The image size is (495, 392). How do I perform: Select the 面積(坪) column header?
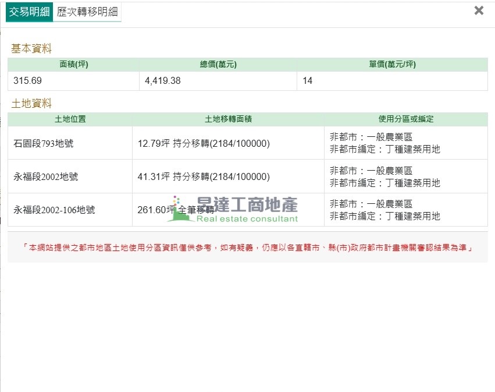tap(73, 65)
